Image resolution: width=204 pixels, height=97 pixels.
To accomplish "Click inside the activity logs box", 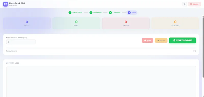I will click(x=101, y=81).
